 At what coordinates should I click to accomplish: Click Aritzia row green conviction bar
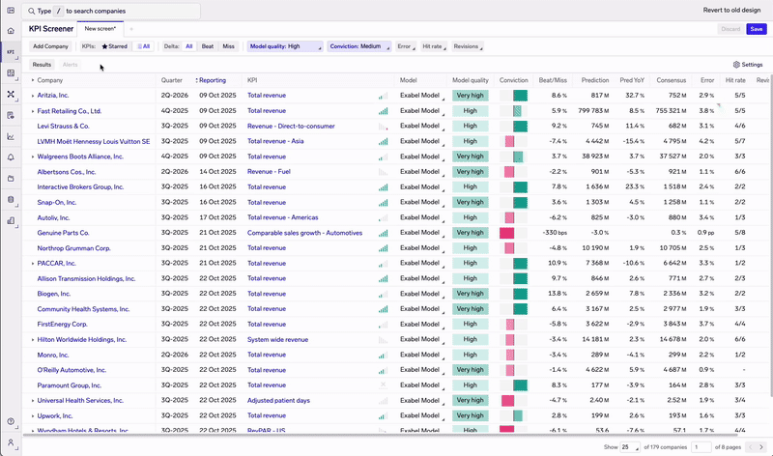[520, 96]
